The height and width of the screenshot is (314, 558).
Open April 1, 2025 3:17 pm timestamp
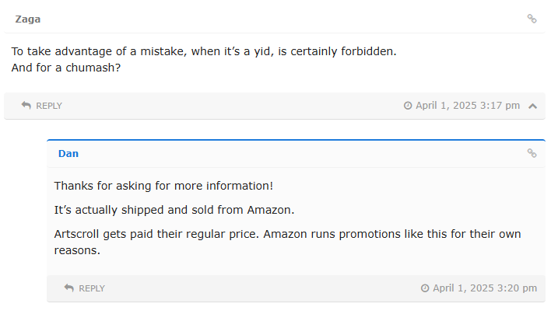tap(468, 106)
